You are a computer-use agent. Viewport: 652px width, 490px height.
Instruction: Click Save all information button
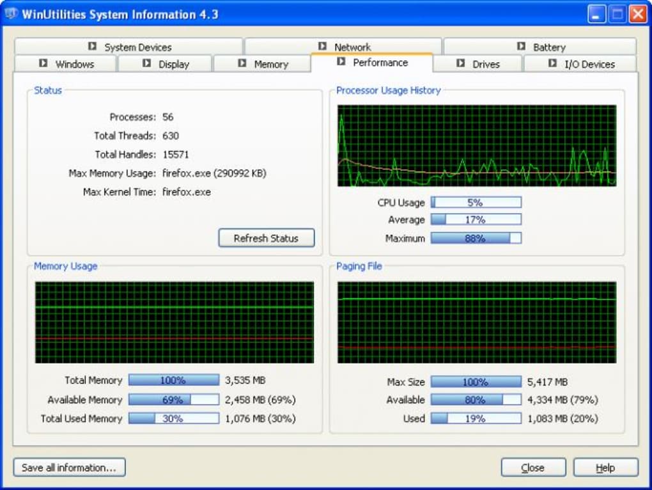pos(69,468)
